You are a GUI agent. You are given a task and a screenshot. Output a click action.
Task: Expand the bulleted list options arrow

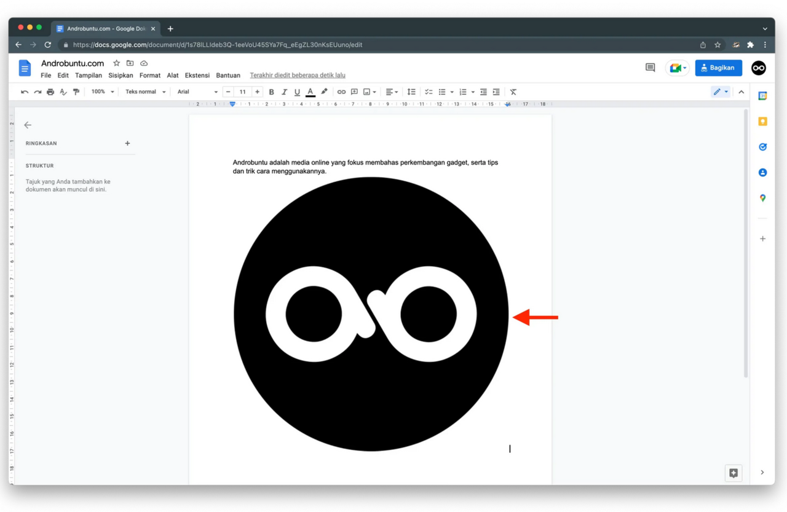tap(452, 92)
